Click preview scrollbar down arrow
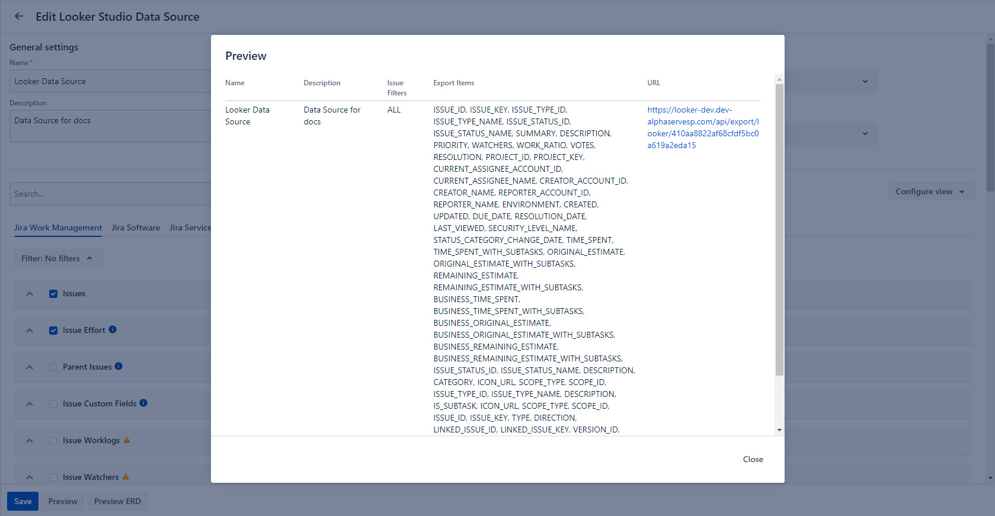Image resolution: width=995 pixels, height=516 pixels. (x=779, y=430)
